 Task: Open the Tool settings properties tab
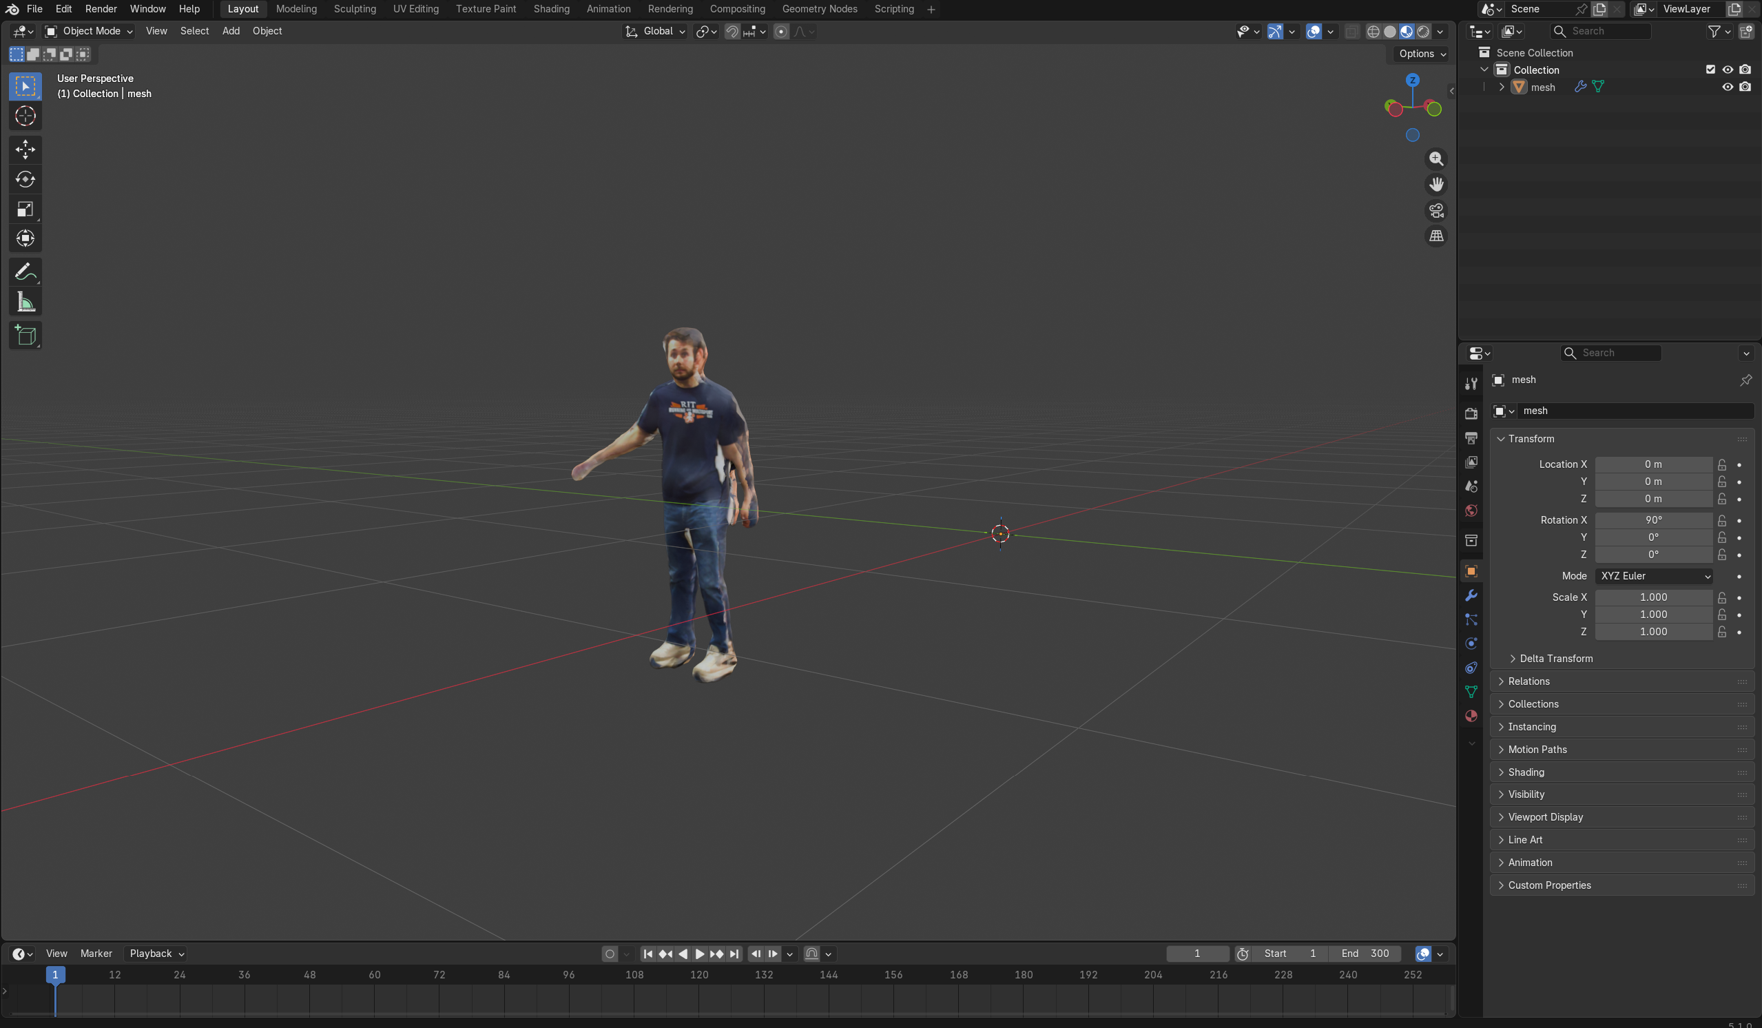click(1471, 383)
